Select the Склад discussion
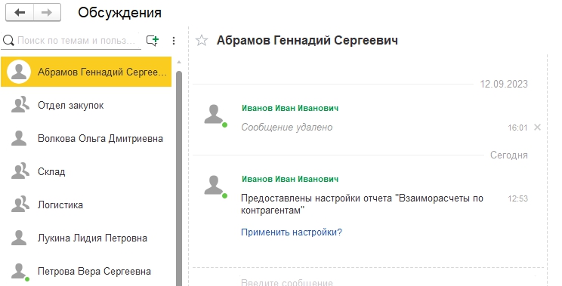The image size is (562, 286). point(86,171)
